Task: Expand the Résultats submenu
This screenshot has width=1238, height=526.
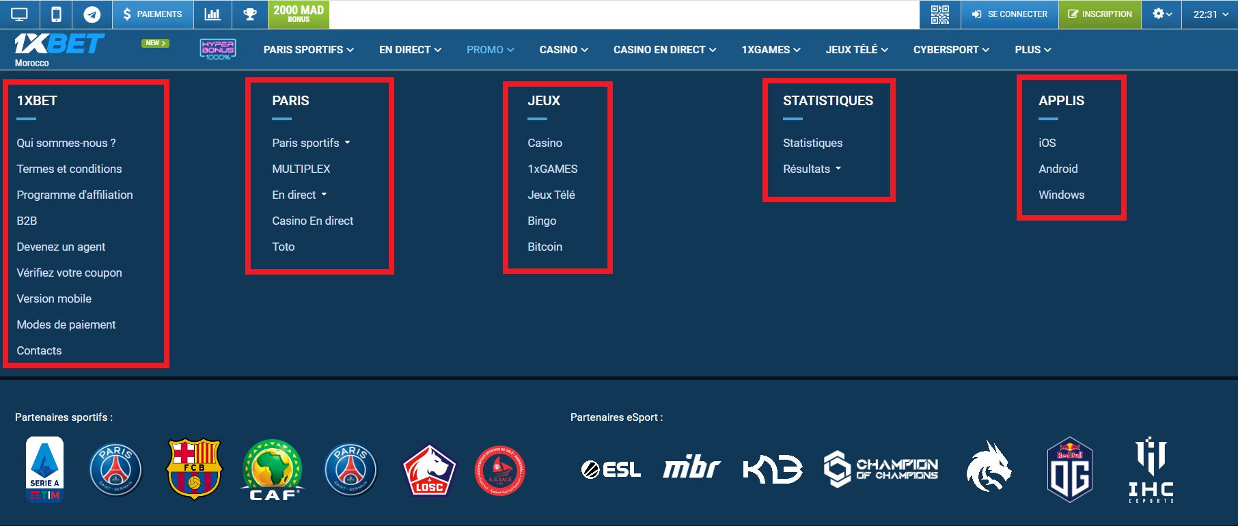Action: 838,169
